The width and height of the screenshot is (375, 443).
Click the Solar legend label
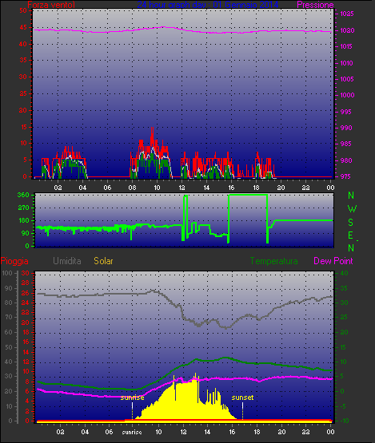point(103,261)
